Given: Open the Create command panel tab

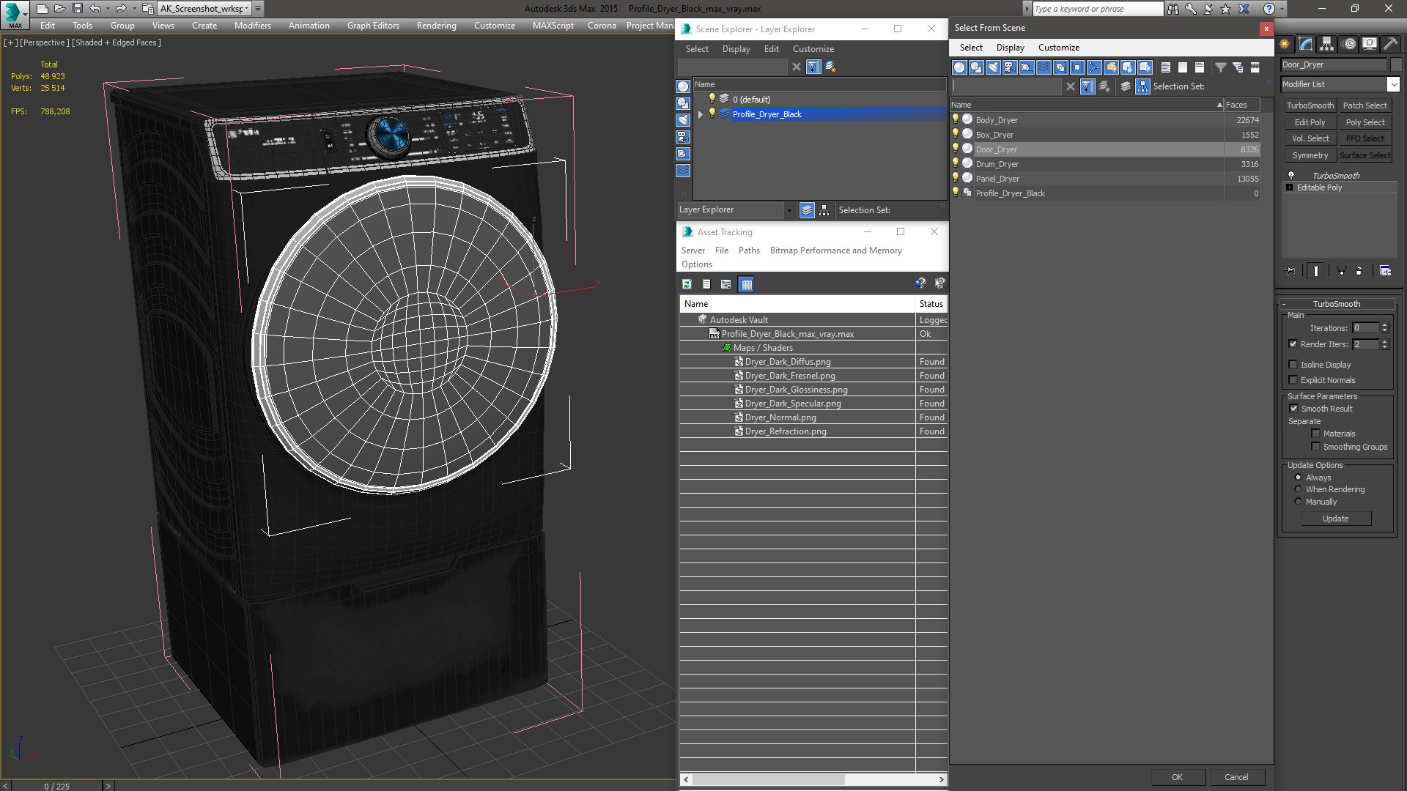Looking at the screenshot, I should 1285,44.
